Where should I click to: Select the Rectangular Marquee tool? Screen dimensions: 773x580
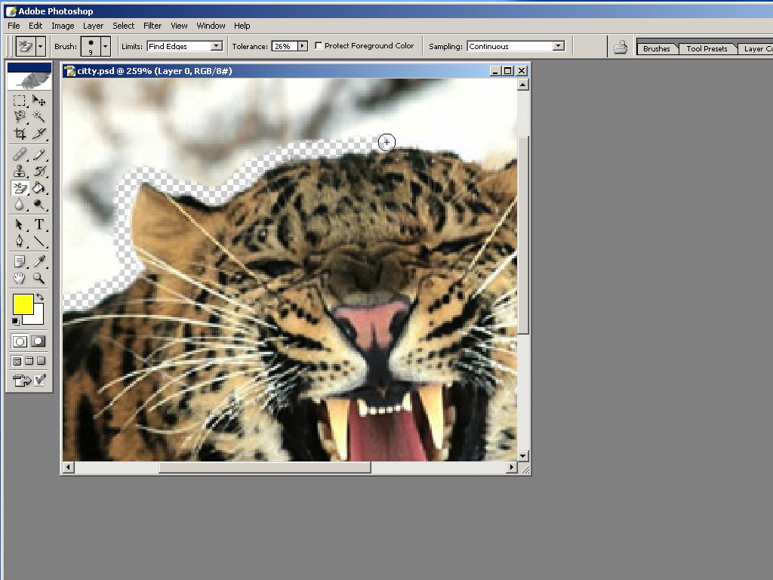click(19, 100)
